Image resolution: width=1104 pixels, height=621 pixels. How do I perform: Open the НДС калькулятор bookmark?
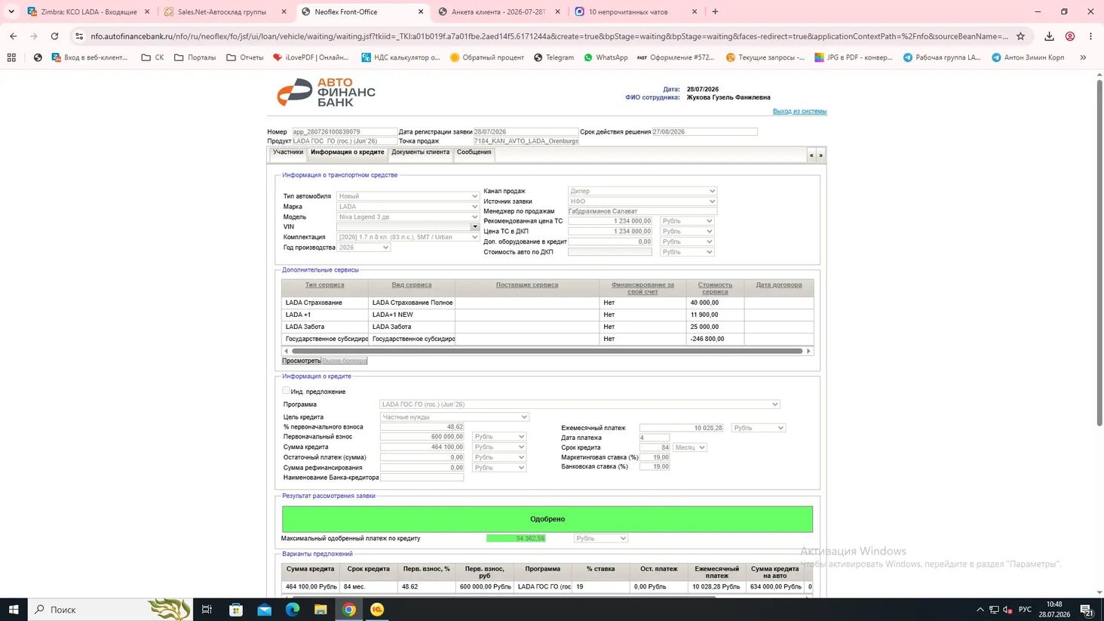point(400,57)
